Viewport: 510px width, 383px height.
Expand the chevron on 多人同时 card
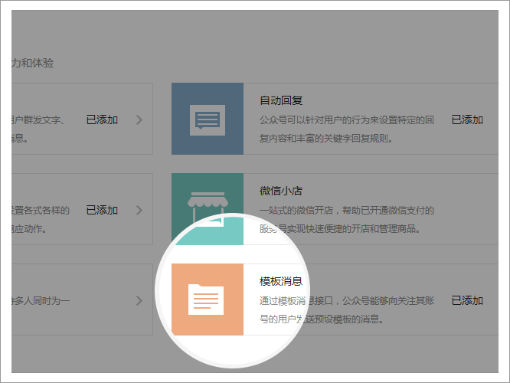tap(139, 300)
